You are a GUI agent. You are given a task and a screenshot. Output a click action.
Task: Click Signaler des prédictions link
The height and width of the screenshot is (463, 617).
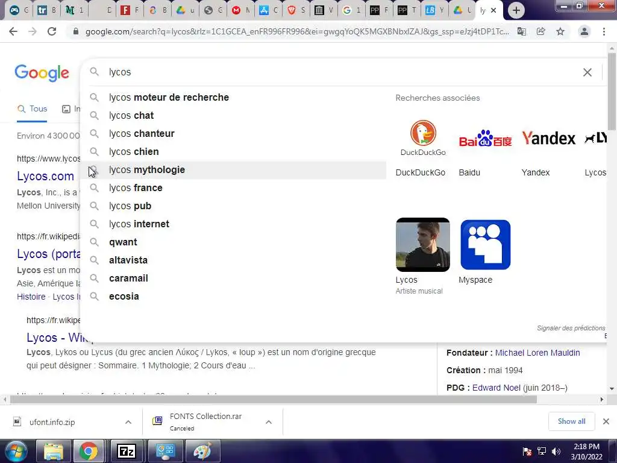[571, 328]
